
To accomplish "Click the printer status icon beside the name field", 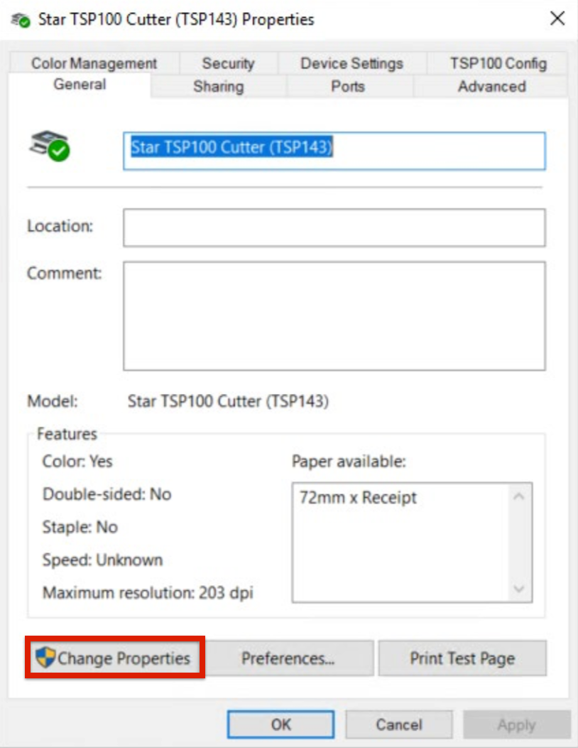I will click(x=50, y=146).
